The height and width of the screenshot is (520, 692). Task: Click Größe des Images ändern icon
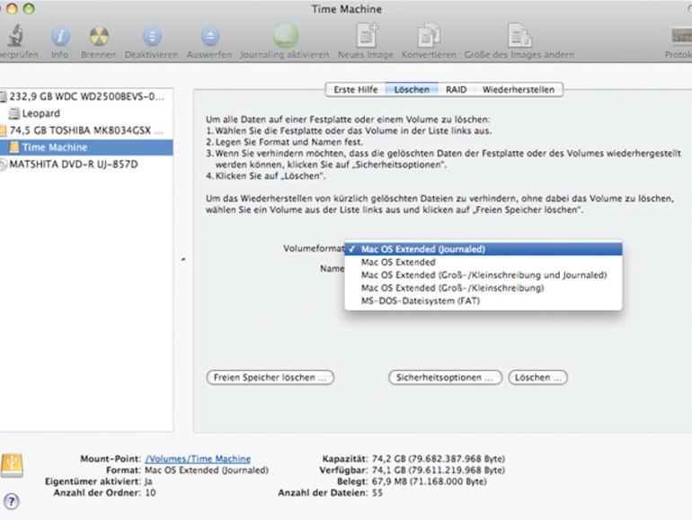tap(519, 35)
